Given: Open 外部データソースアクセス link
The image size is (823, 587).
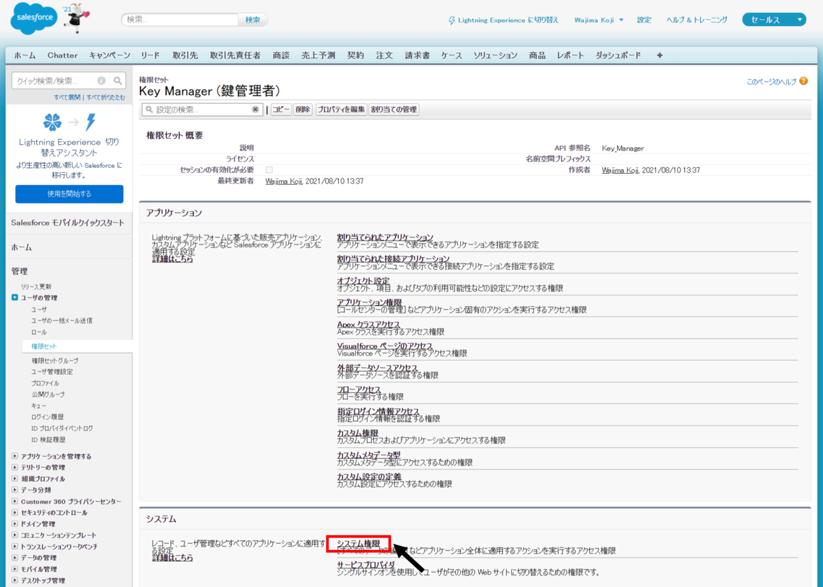Looking at the screenshot, I should pos(377,368).
